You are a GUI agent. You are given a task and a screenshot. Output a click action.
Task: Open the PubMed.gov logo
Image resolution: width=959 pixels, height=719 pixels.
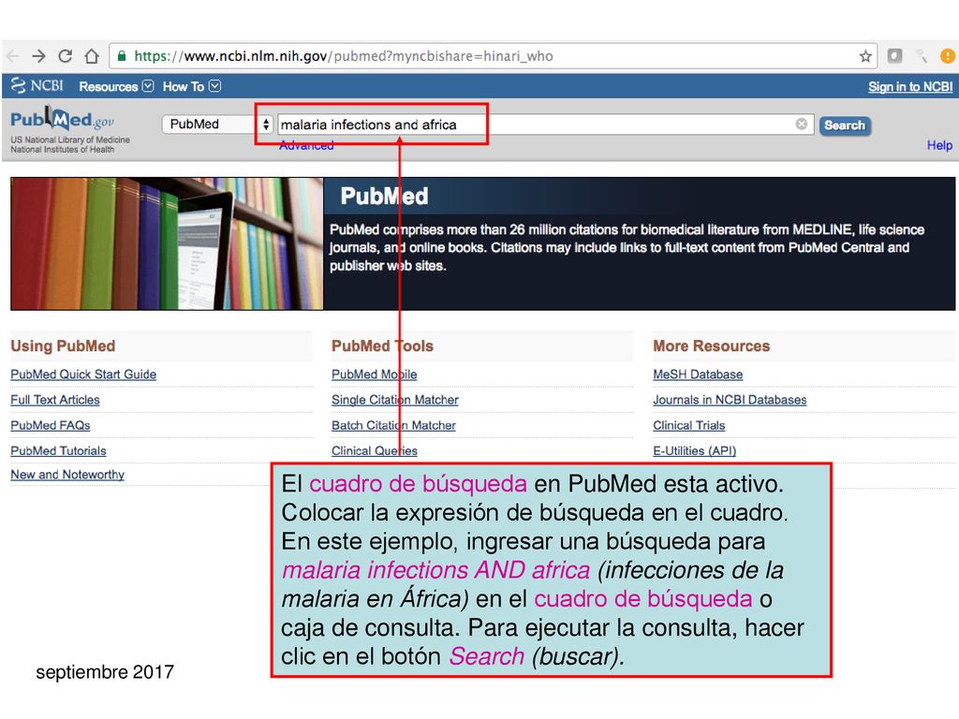click(62, 119)
